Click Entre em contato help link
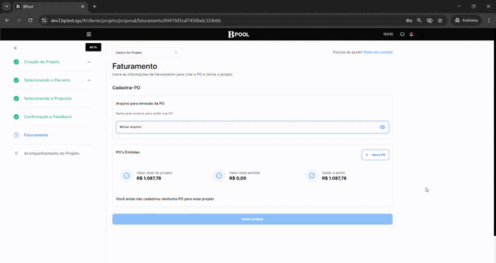 click(x=378, y=52)
